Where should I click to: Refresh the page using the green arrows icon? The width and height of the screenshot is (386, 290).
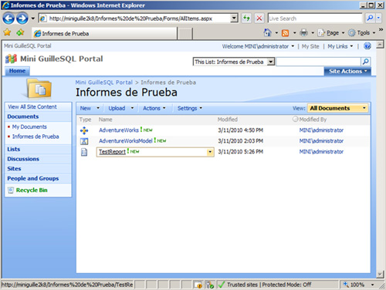(x=246, y=19)
